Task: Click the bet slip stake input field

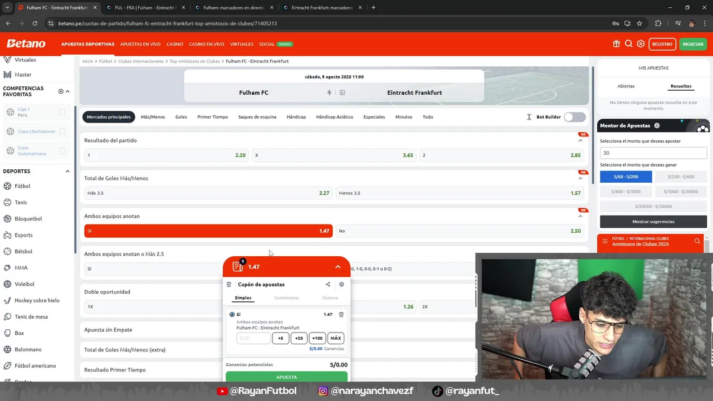Action: [253, 338]
